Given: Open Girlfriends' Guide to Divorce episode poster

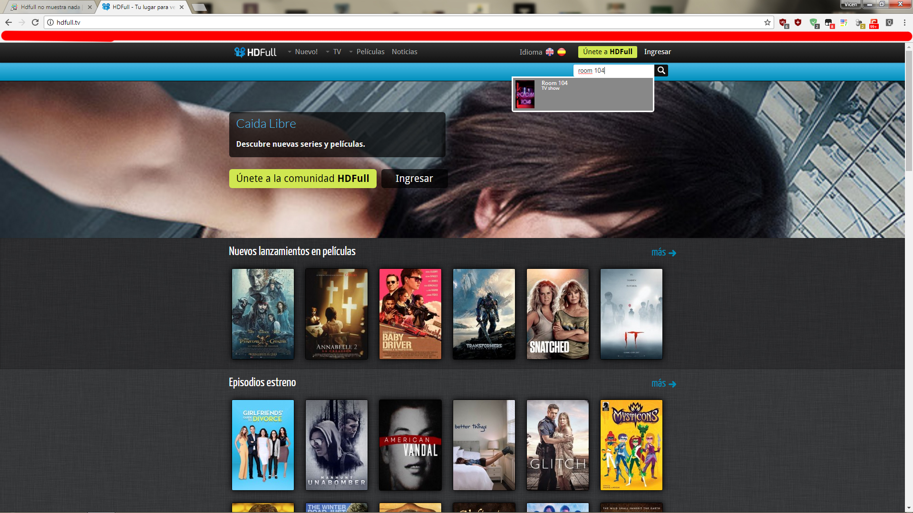Looking at the screenshot, I should click(x=263, y=445).
